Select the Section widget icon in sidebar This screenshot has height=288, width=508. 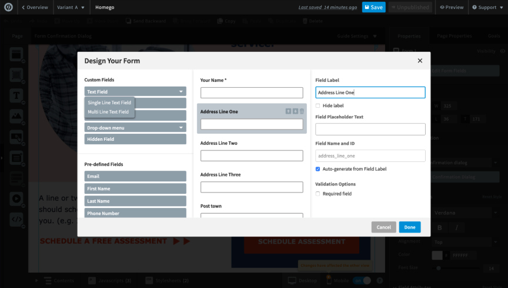(x=16, y=55)
